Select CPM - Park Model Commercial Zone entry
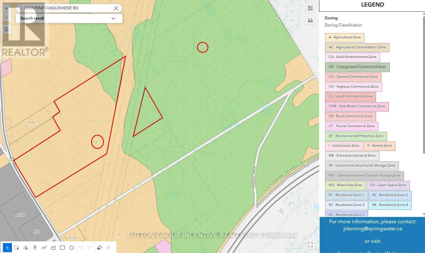425x253 pixels. point(357,106)
